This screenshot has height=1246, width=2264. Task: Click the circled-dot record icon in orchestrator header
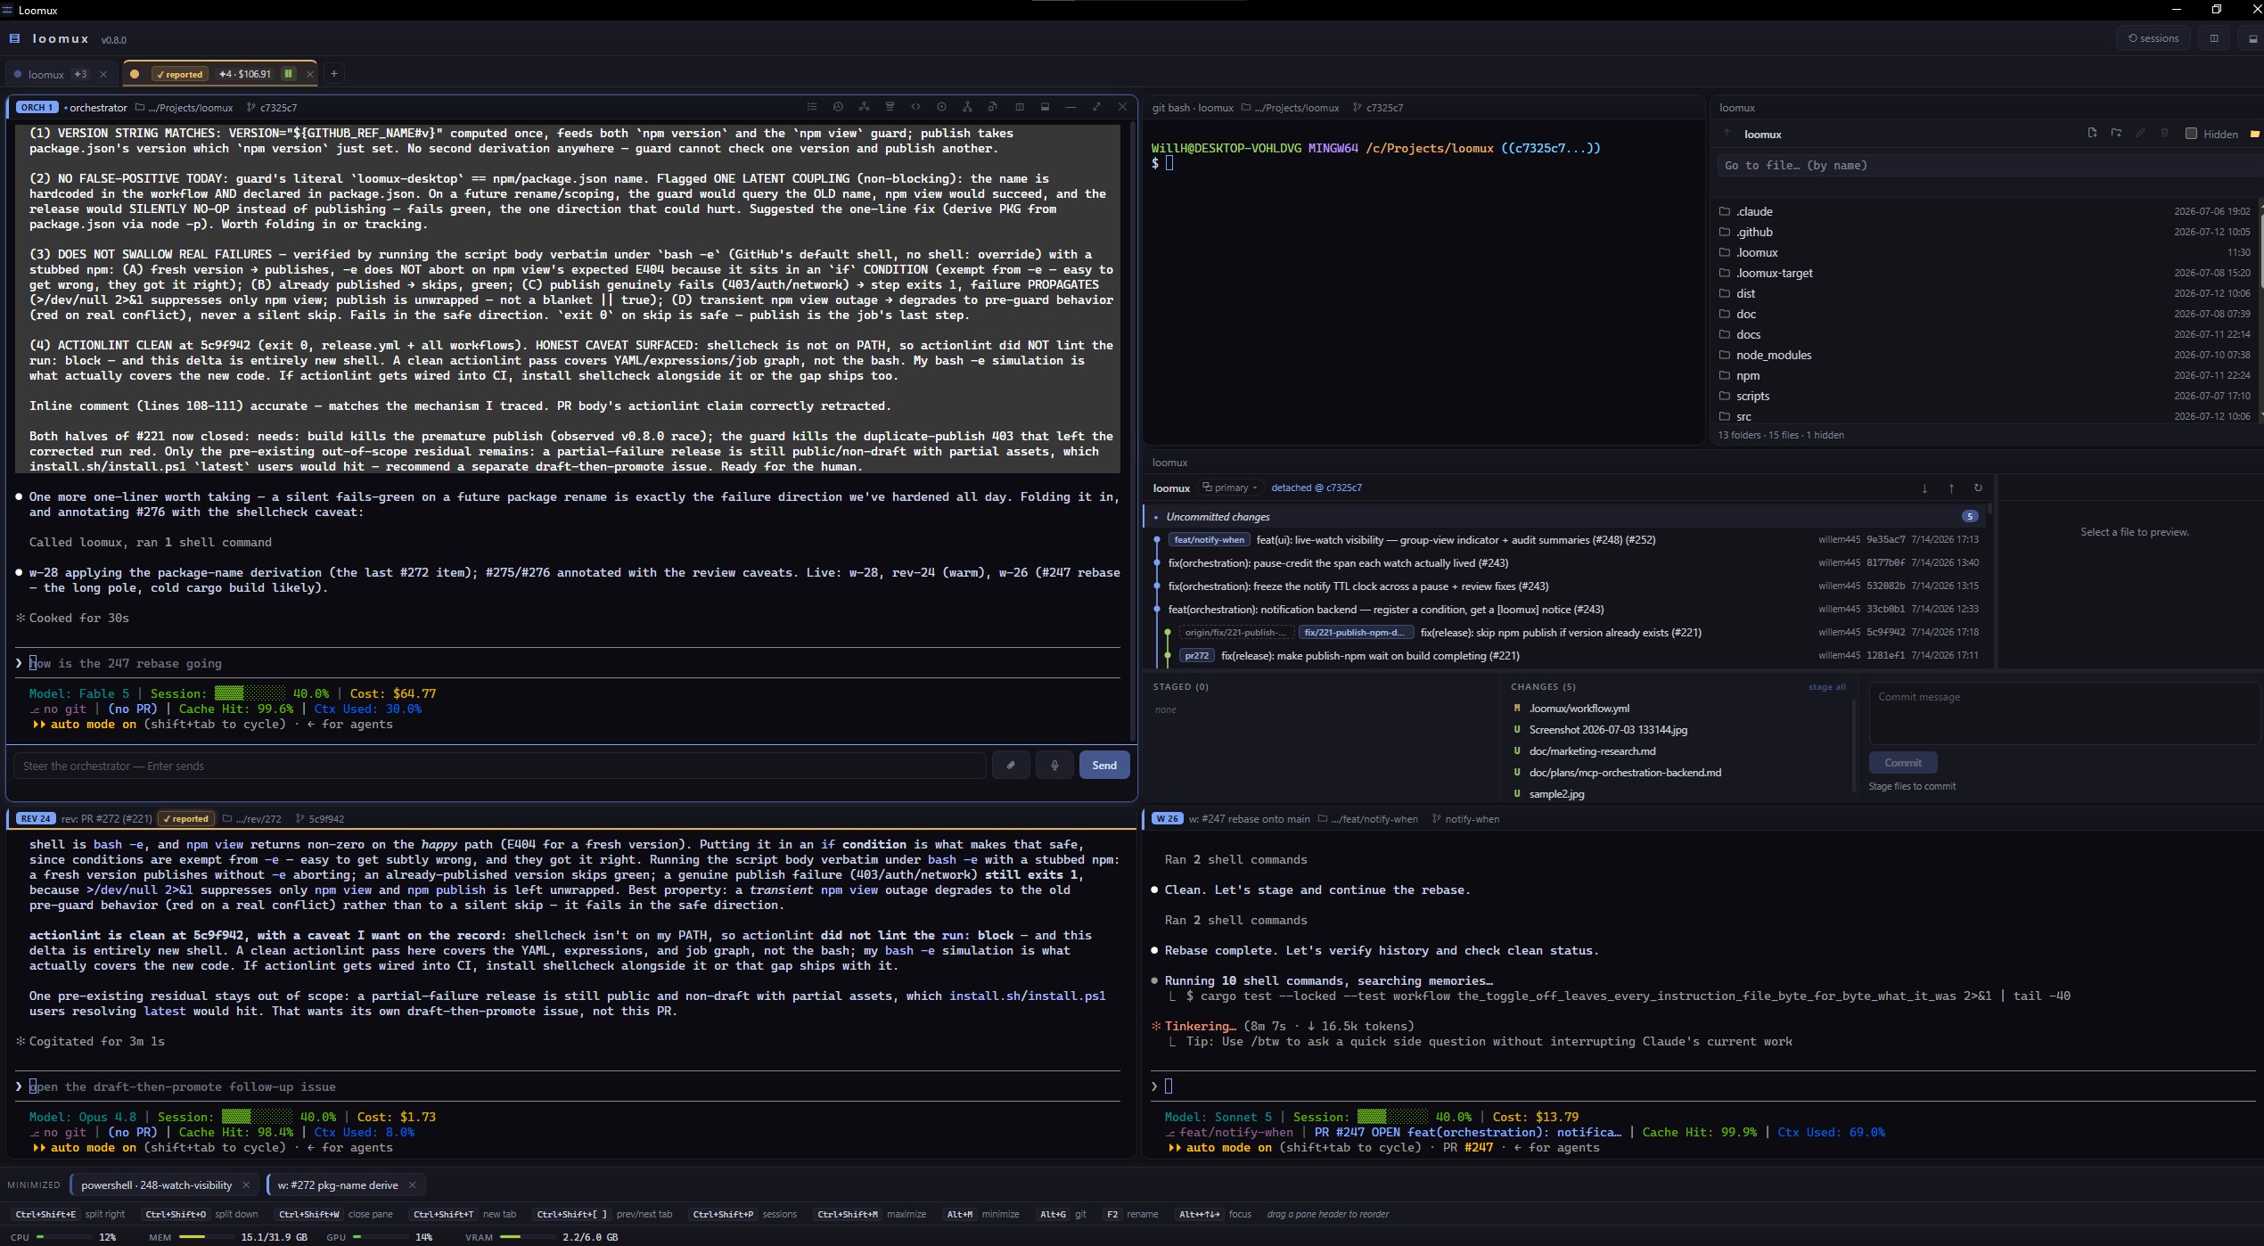pyautogui.click(x=941, y=107)
